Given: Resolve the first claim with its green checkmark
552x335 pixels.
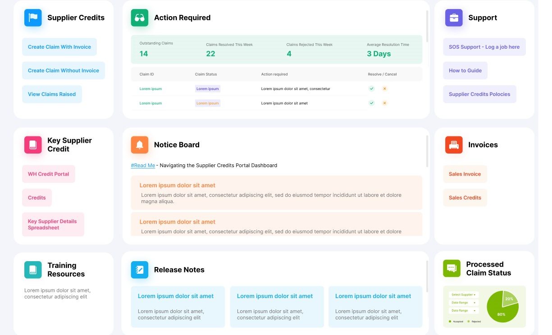Looking at the screenshot, I should coord(371,89).
